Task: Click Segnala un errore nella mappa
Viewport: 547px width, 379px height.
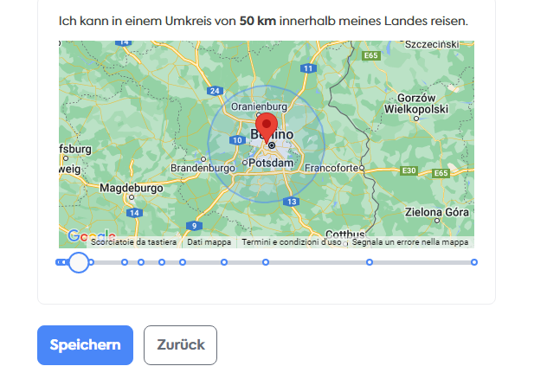Action: coord(410,242)
